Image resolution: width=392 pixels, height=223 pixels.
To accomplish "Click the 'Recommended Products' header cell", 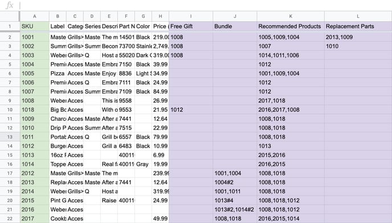I will click(x=291, y=26).
